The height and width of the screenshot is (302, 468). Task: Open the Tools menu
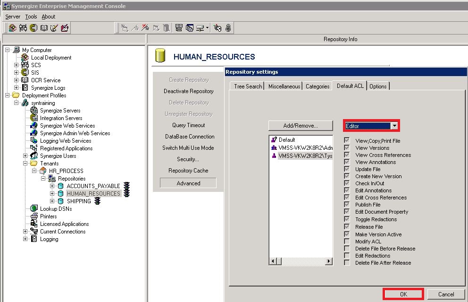(x=31, y=17)
